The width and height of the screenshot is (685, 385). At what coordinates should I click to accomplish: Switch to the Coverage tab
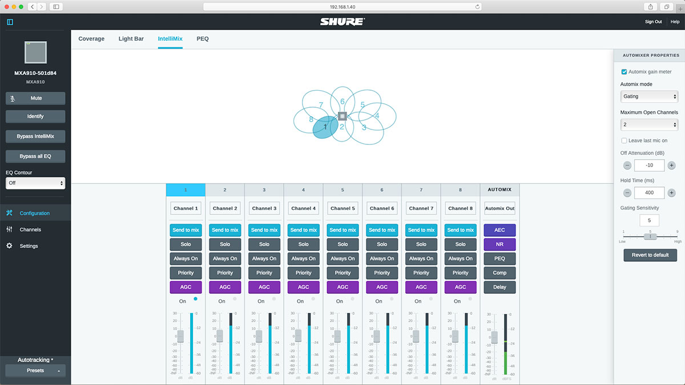pos(91,39)
